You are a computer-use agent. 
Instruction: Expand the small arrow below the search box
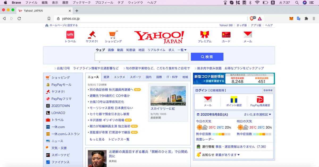(x=99, y=62)
